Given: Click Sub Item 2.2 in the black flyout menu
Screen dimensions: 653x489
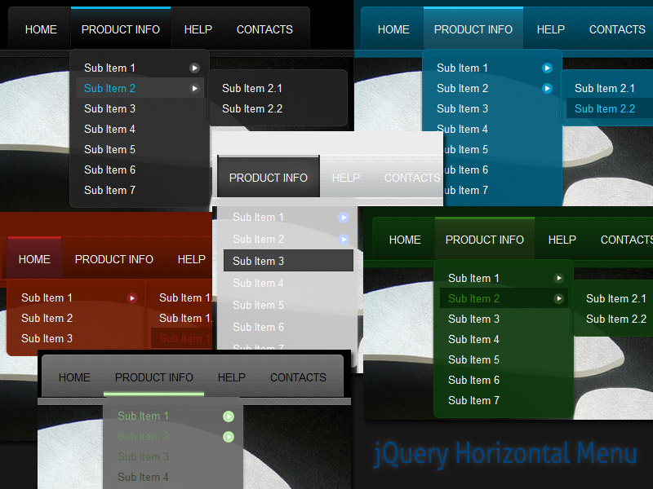Looking at the screenshot, I should (251, 108).
